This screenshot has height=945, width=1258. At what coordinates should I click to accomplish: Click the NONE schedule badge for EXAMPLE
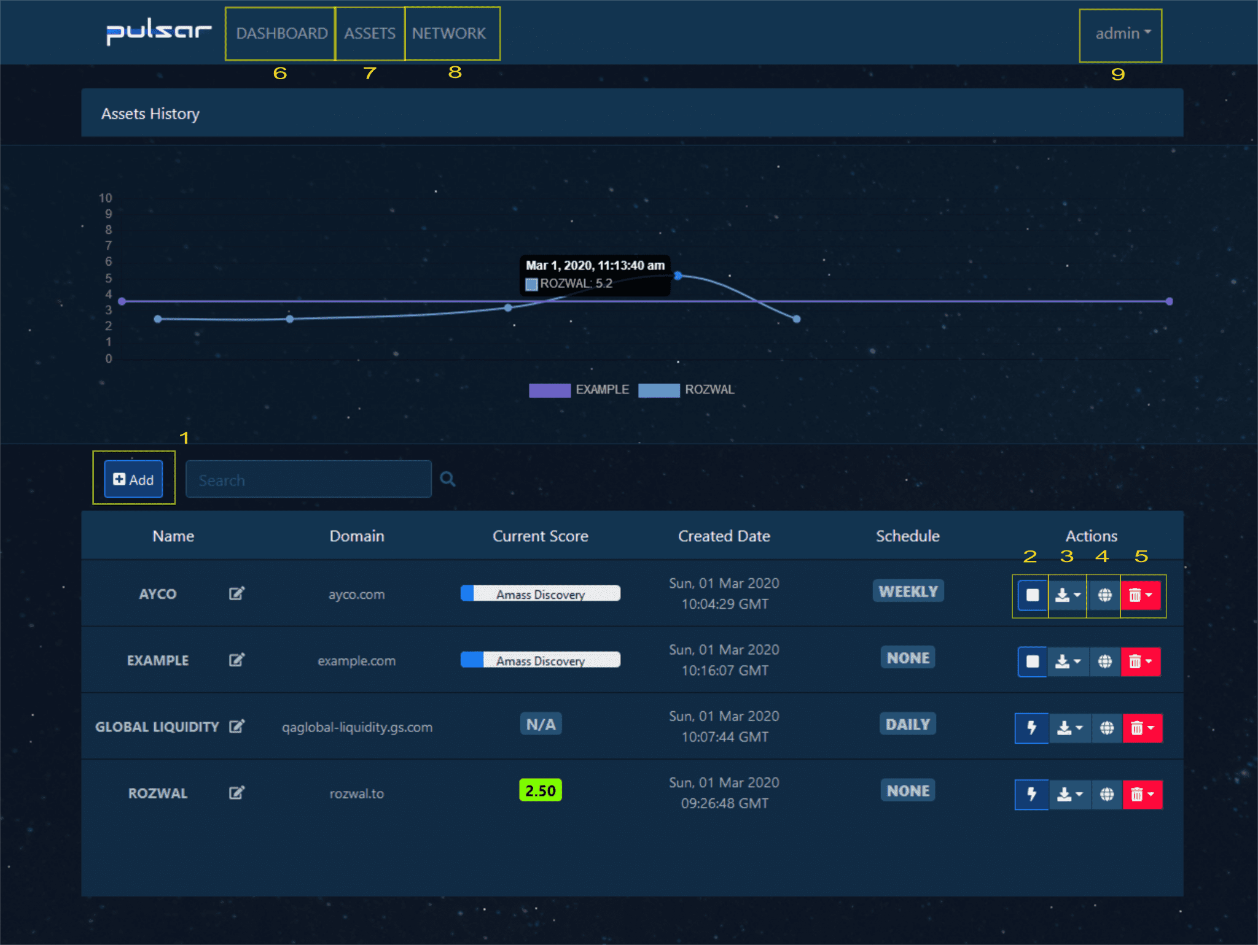[908, 658]
